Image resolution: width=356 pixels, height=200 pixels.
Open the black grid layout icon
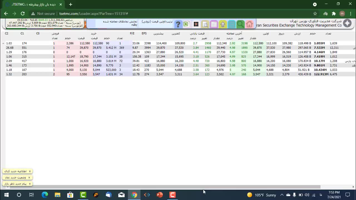(x=196, y=24)
